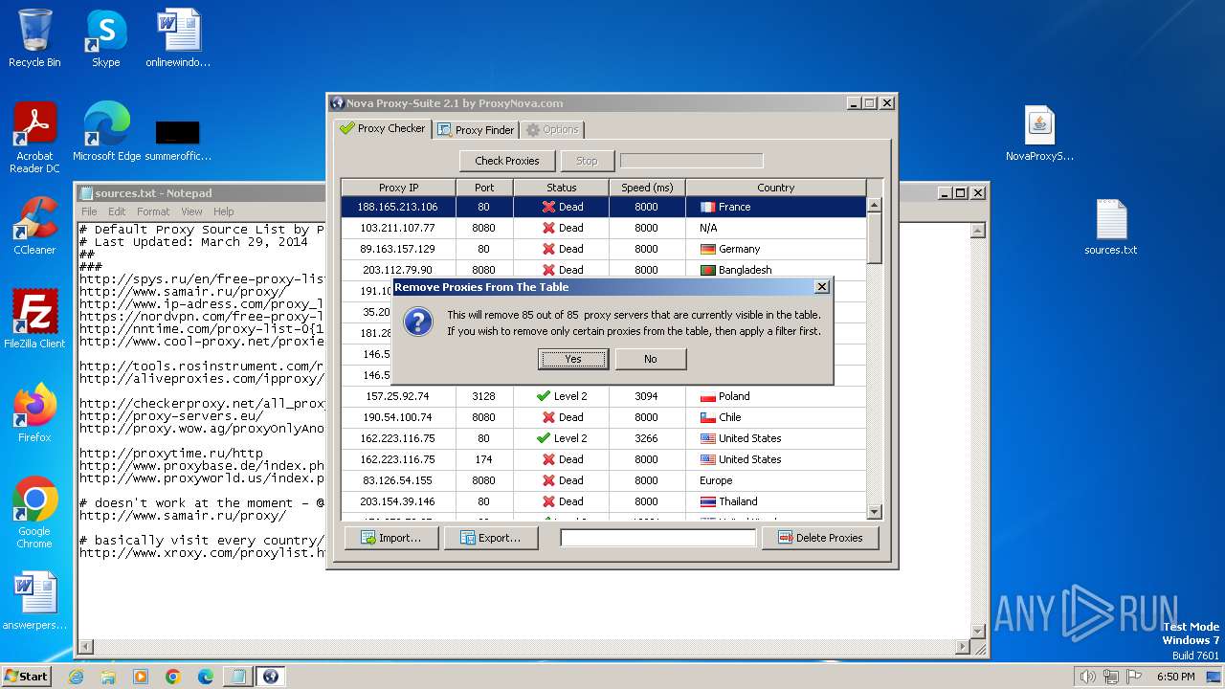Click the Start button on taskbar
The height and width of the screenshot is (689, 1225).
point(26,676)
